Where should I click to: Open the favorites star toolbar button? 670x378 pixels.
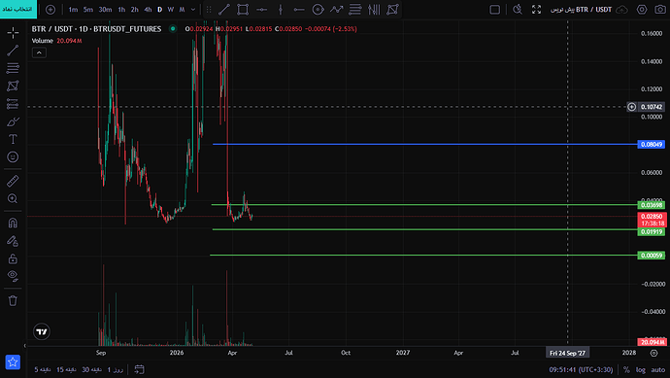[x=13, y=362]
